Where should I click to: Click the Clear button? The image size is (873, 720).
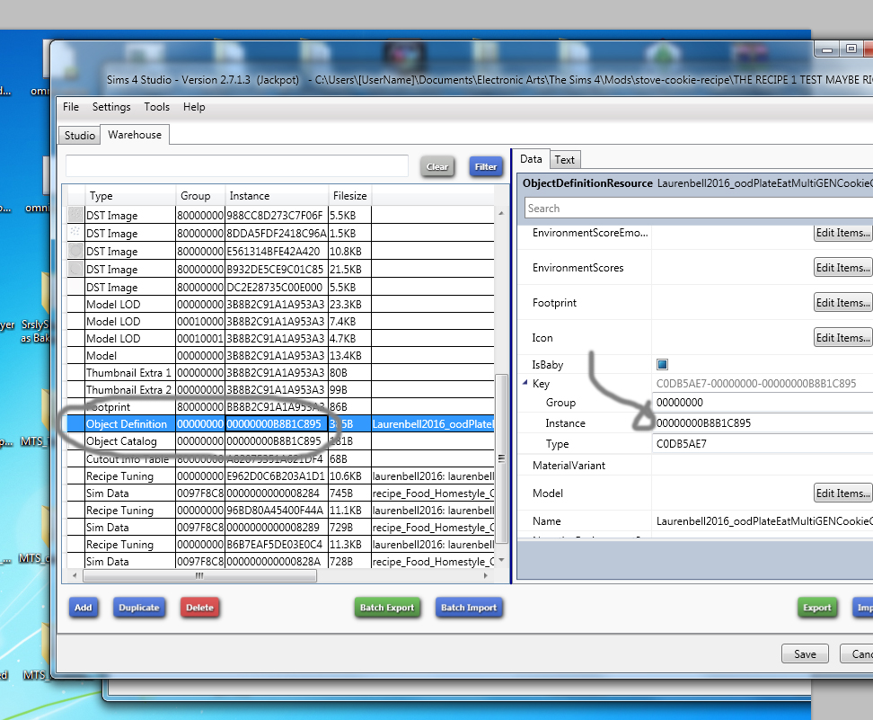coord(437,166)
